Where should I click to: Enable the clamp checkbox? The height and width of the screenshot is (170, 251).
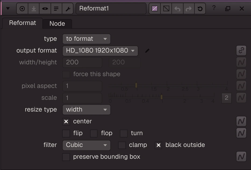tap(122, 145)
